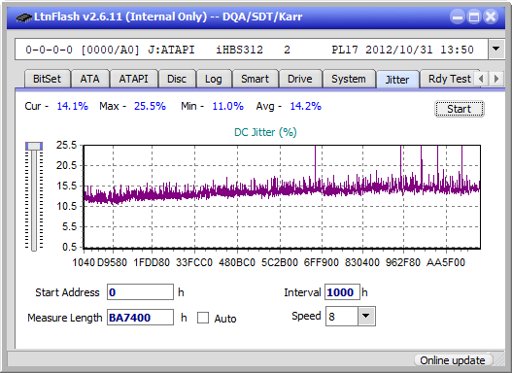Image resolution: width=512 pixels, height=373 pixels.
Task: Expand the drive selection dropdown
Action: (496, 50)
